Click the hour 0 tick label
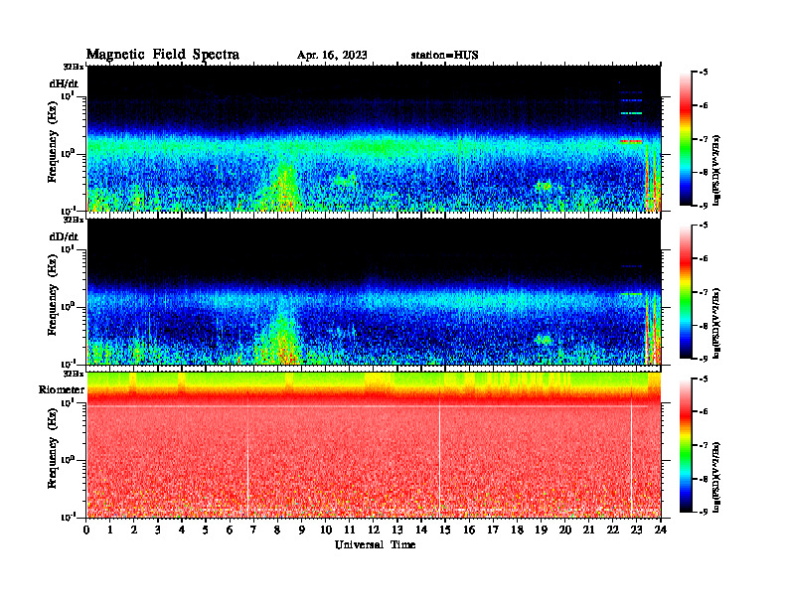 click(x=86, y=530)
